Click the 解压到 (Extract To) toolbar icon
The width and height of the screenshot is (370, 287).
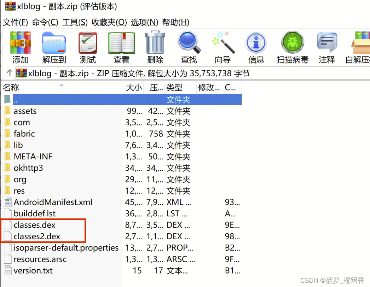tap(54, 43)
